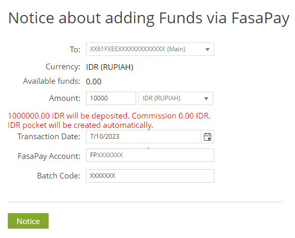The width and height of the screenshot is (295, 238).
Task: Open the amount currency dropdown arrow
Action: click(206, 99)
